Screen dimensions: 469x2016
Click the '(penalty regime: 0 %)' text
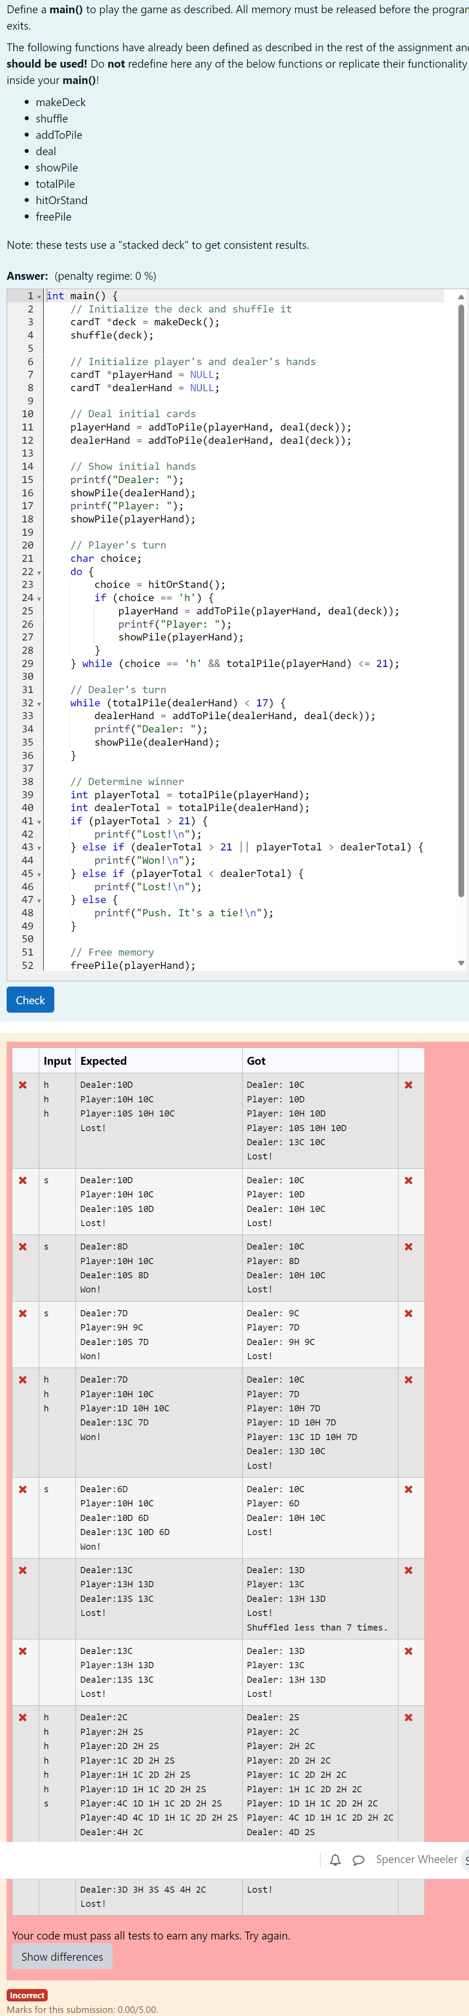point(105,276)
